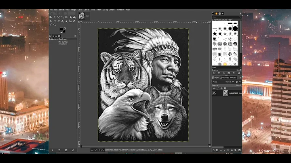Toggle lock alpha channel
291x163 pixels.
point(225,88)
